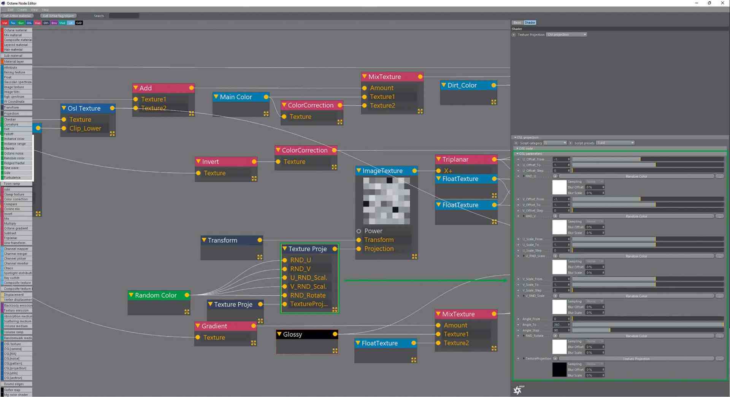Select the OSL node filter icon
Viewport: 730px width, 397px height.
(29, 23)
